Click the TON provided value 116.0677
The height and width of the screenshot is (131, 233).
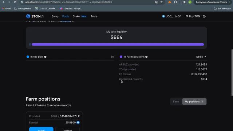tap(202, 70)
